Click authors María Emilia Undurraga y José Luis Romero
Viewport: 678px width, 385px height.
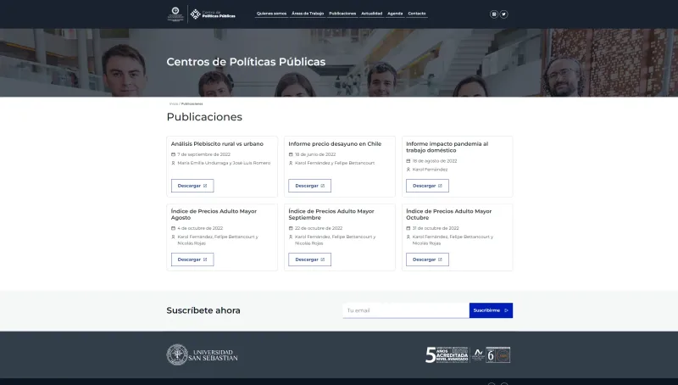224,163
